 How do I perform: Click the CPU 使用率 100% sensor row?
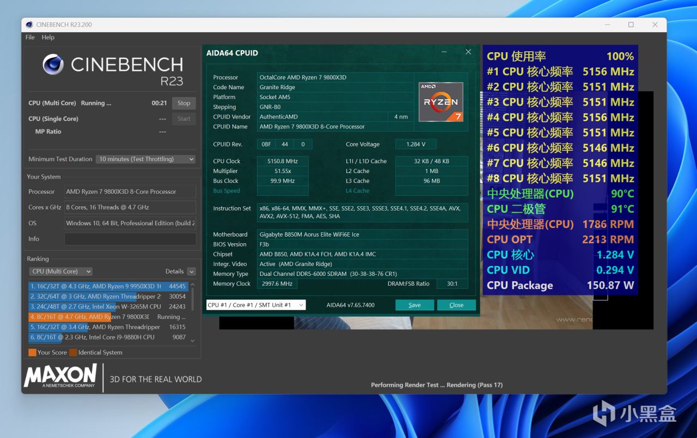point(560,56)
